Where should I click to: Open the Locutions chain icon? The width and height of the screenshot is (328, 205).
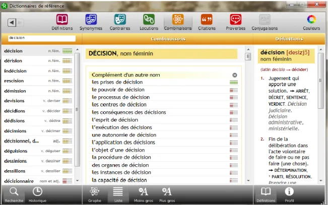[149, 20]
